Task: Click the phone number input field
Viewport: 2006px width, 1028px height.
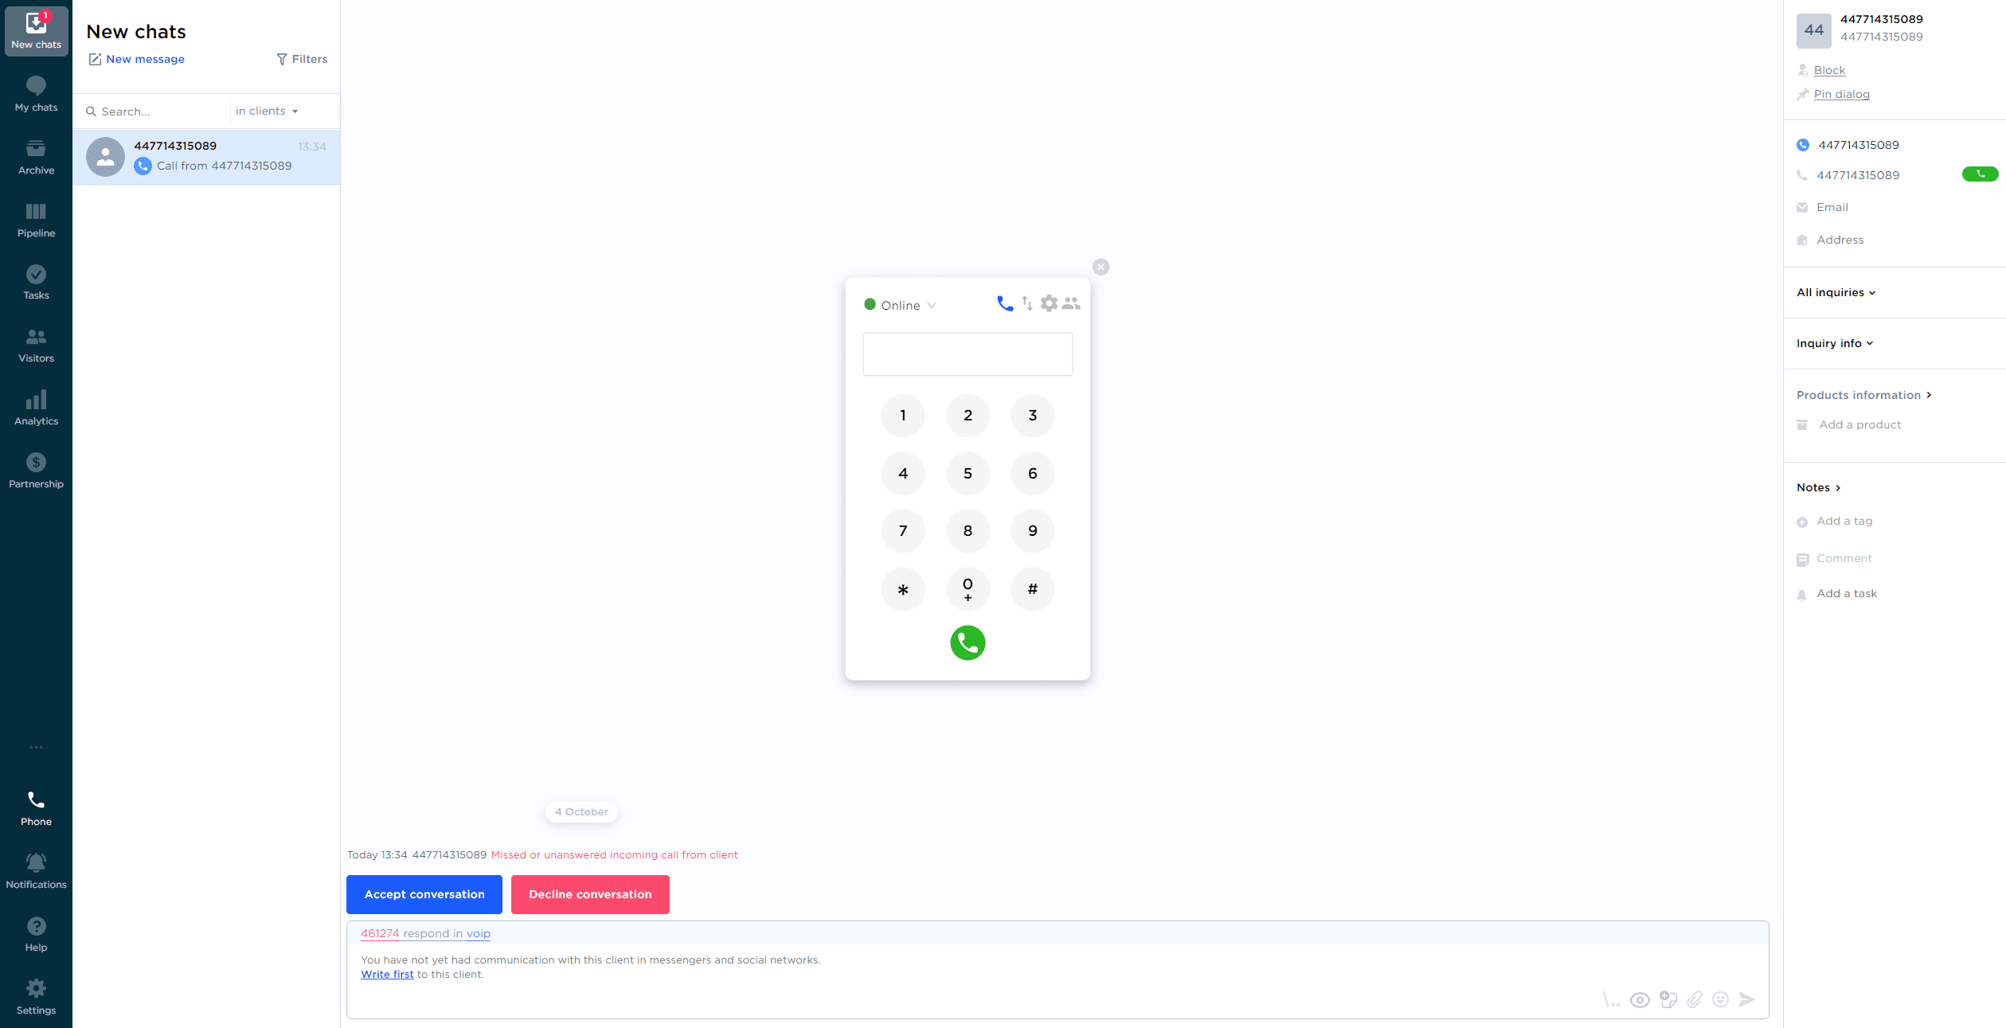Action: coord(968,353)
